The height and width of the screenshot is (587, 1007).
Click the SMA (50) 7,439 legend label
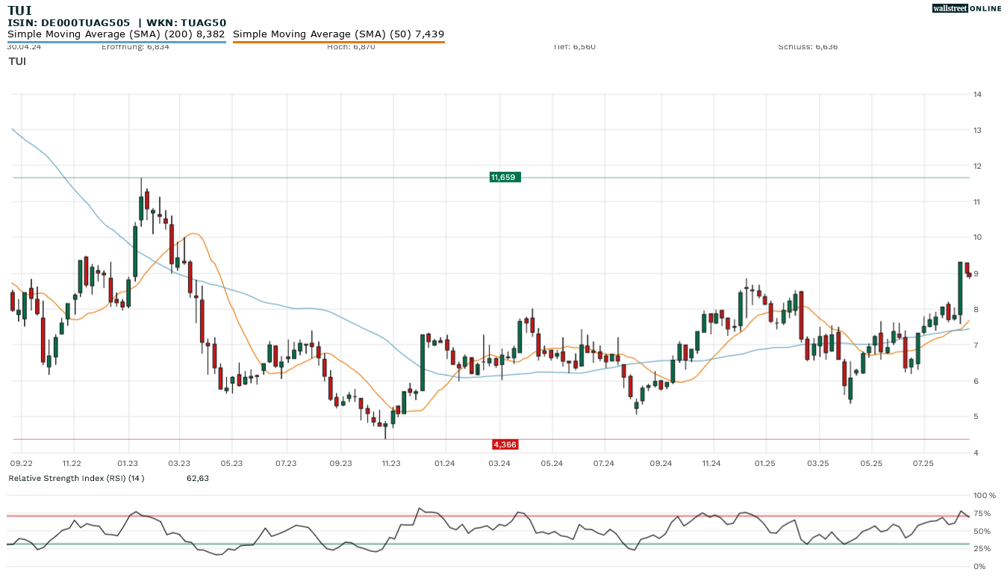coord(339,34)
